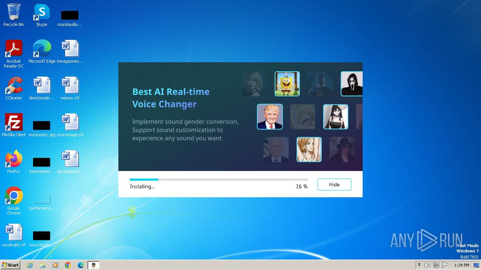Select the Ghostface mask voice thumbnail

click(352, 84)
